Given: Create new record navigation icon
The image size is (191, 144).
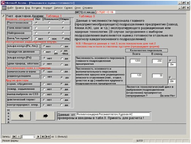Looking at the screenshot, I should [48, 136].
